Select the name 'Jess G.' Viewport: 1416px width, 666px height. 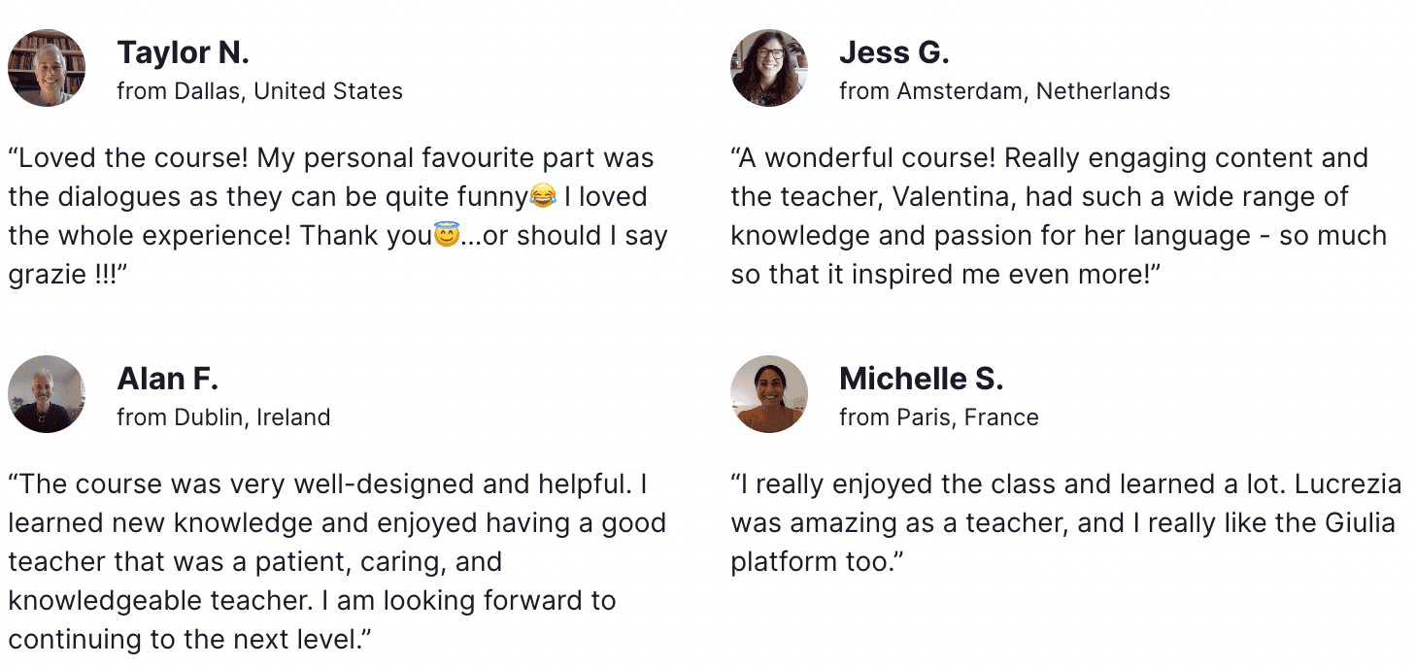[893, 52]
